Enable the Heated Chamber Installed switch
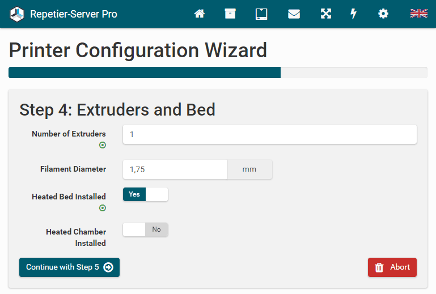 pyautogui.click(x=145, y=229)
